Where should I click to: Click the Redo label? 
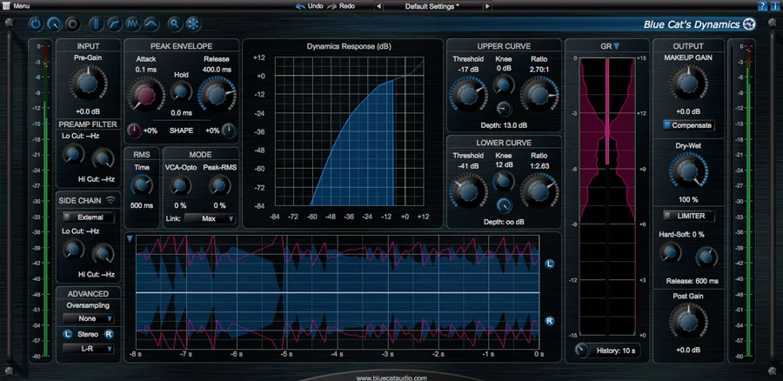[x=347, y=6]
